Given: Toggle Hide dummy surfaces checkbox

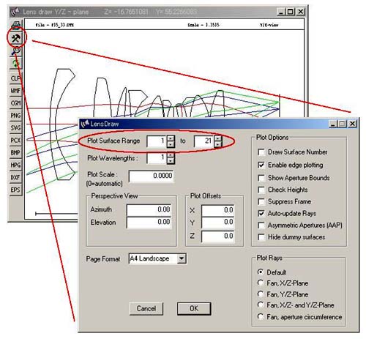Looking at the screenshot, I should coord(261,237).
